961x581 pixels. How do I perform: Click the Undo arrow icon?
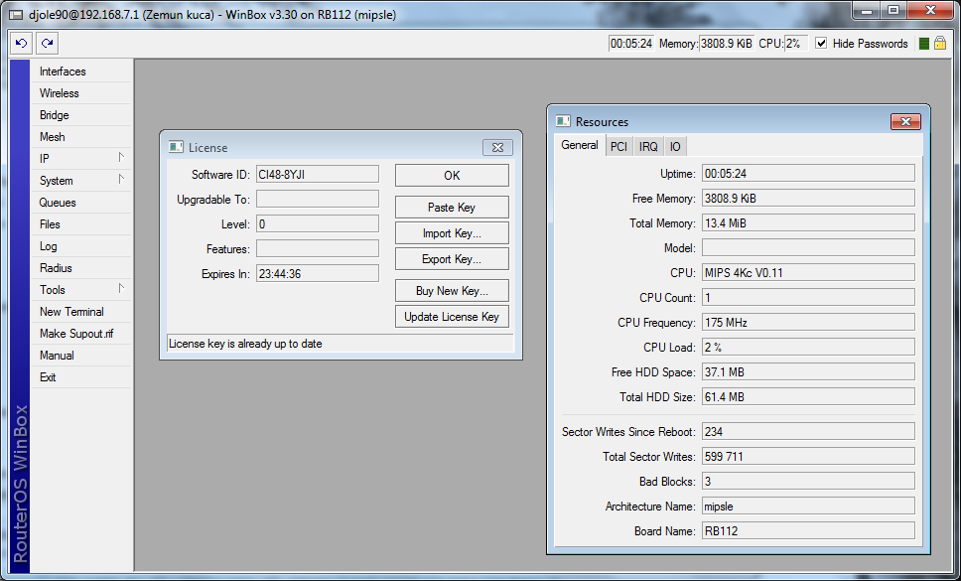22,44
